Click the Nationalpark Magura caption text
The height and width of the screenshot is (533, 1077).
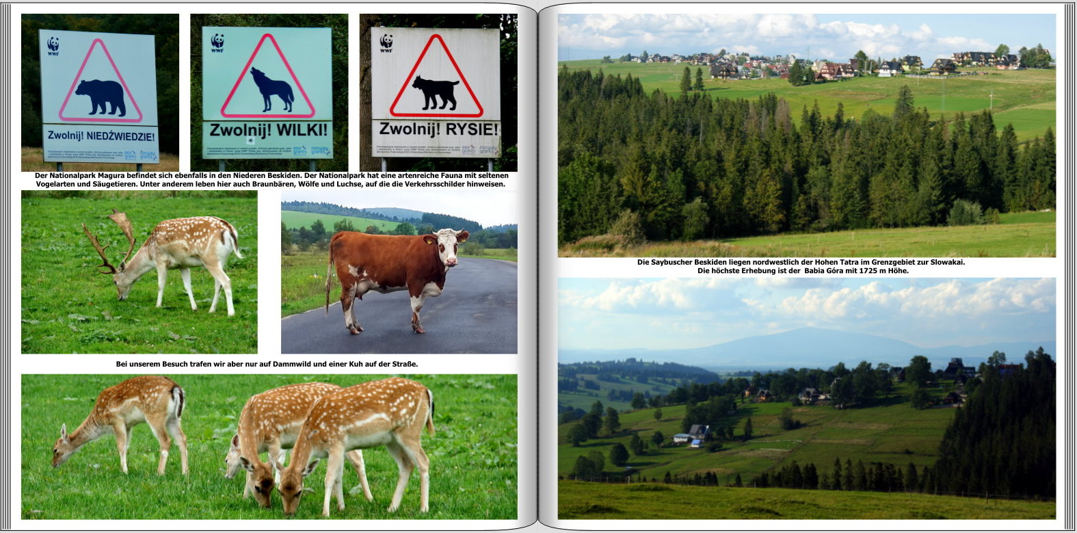point(271,180)
